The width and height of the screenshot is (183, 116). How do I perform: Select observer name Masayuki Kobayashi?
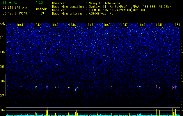click(x=104, y=3)
